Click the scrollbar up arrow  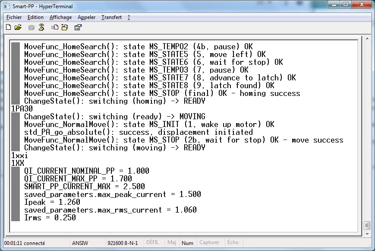(367, 42)
